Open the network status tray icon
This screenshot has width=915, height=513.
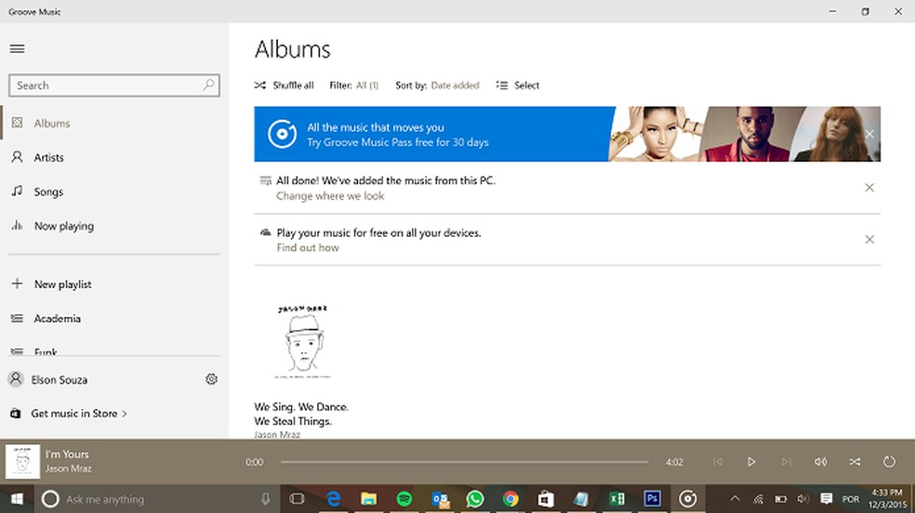click(758, 499)
